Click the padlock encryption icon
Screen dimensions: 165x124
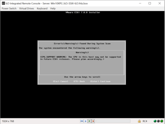(x=139, y=121)
